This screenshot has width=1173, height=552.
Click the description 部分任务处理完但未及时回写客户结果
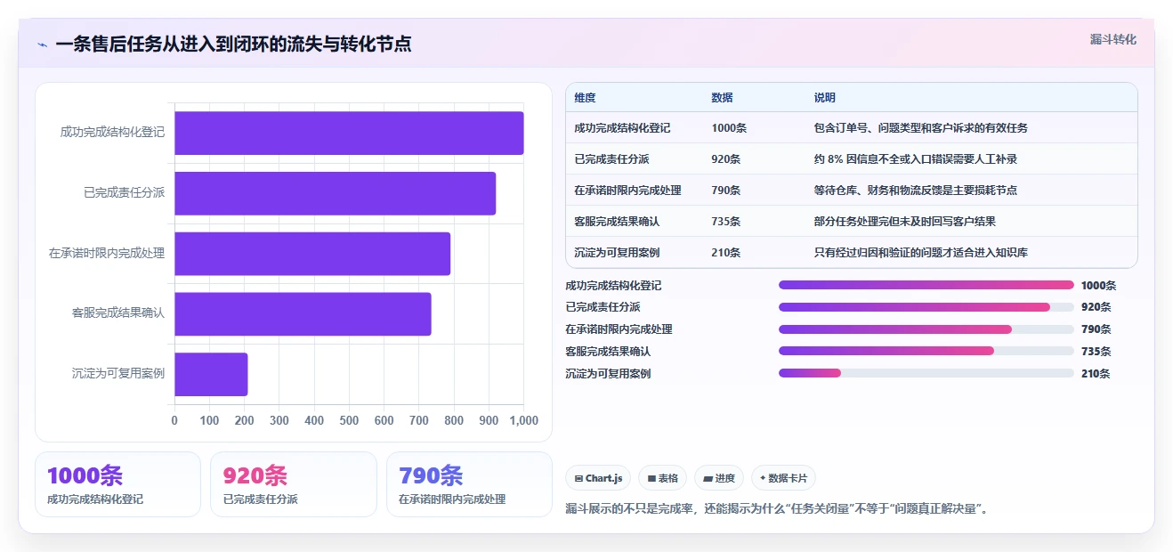pos(904,222)
